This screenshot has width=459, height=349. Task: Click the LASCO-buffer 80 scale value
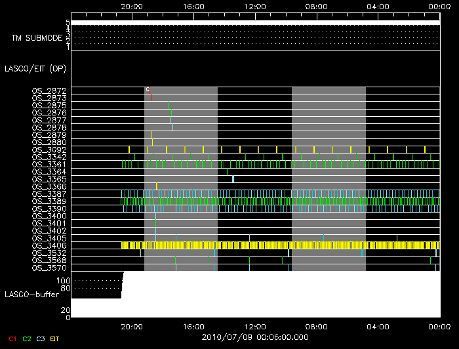[66, 289]
